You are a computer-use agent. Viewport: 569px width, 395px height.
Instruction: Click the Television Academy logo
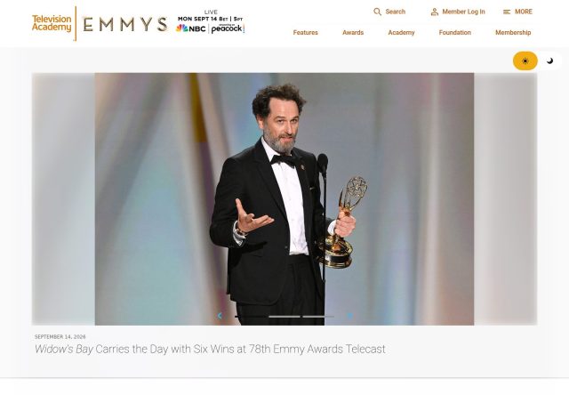pos(52,23)
